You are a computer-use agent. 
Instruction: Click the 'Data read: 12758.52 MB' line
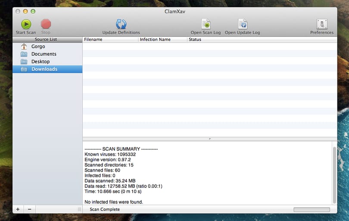tap(123, 186)
